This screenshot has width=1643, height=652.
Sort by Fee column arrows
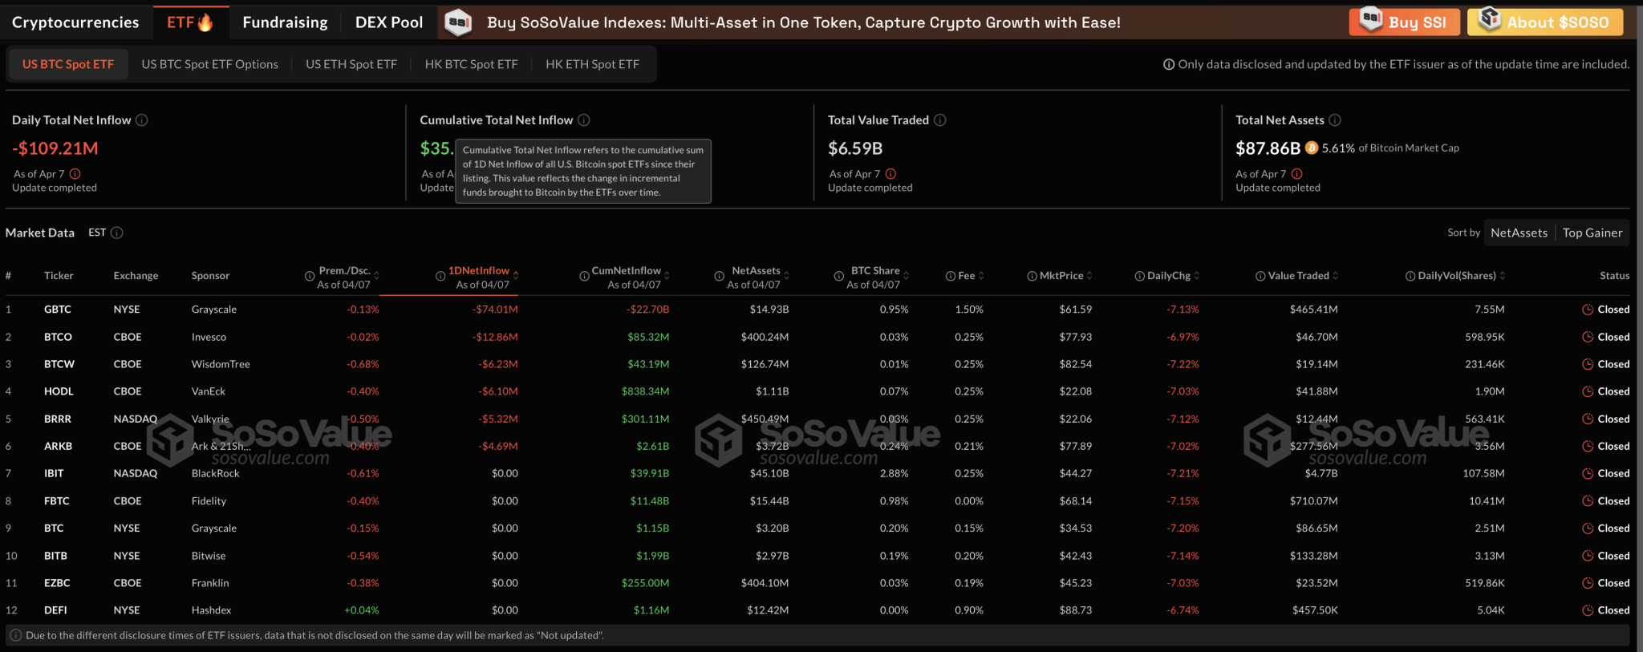tap(981, 276)
